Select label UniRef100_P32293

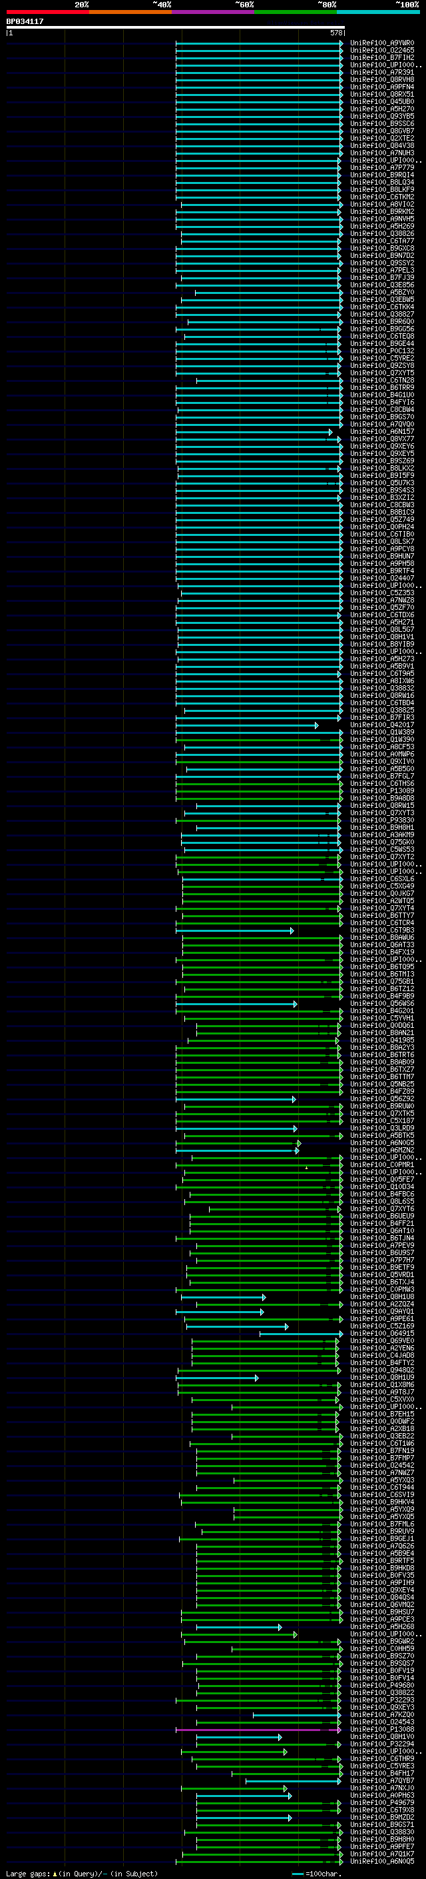[x=382, y=1700]
